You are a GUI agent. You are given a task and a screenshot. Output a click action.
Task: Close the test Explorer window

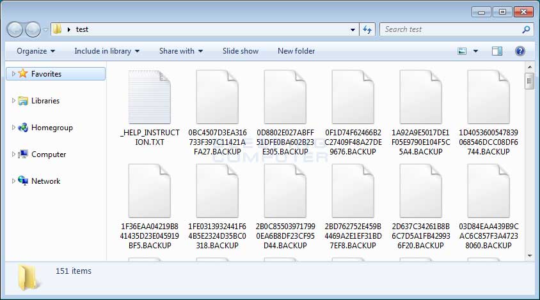click(523, 12)
